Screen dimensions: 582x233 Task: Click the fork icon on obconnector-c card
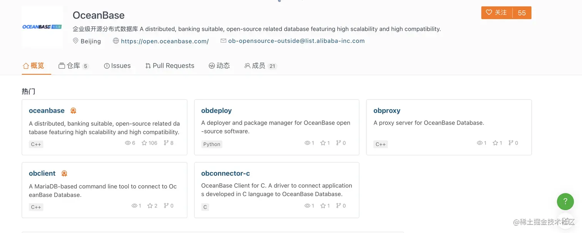pos(338,206)
